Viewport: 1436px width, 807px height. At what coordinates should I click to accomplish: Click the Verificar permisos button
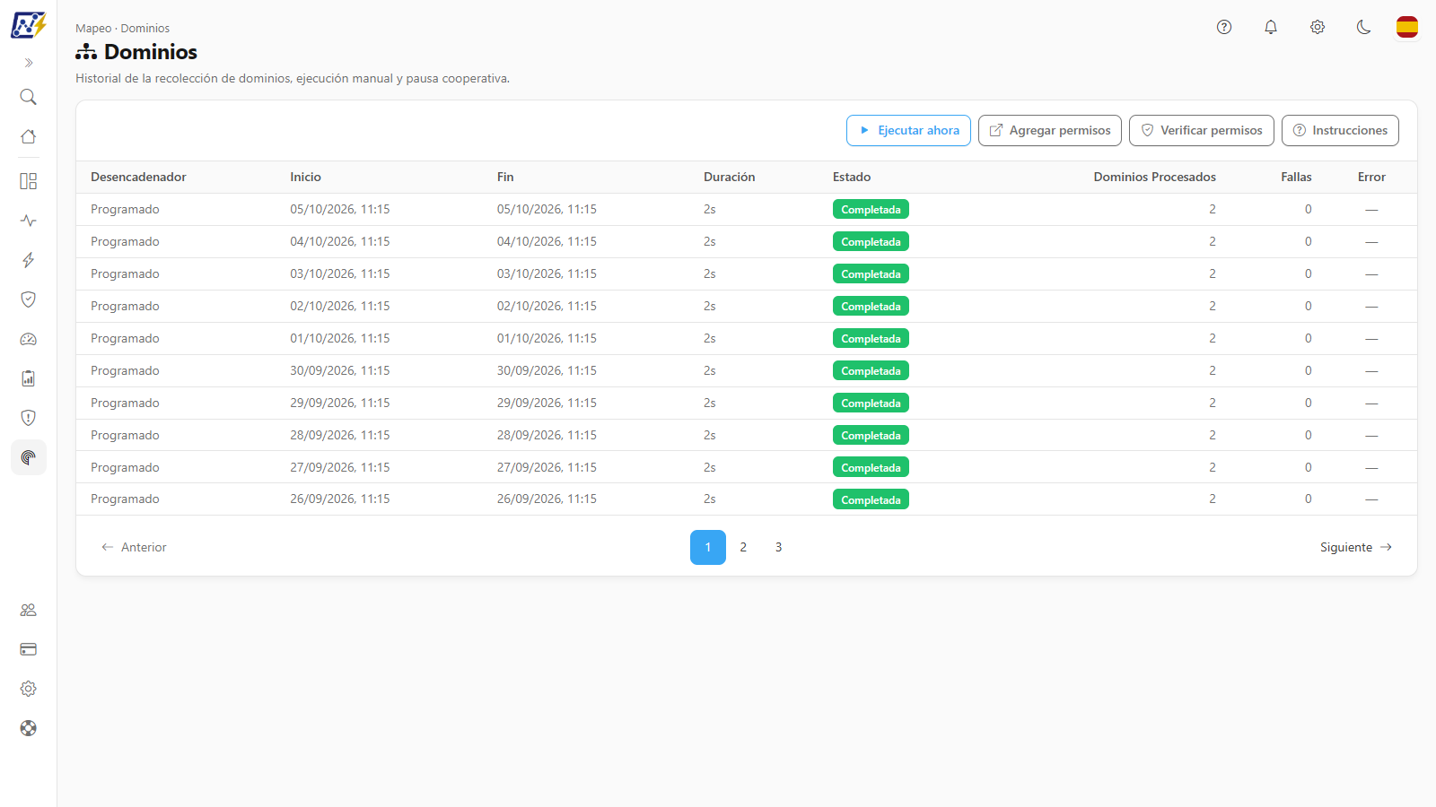[x=1202, y=130]
